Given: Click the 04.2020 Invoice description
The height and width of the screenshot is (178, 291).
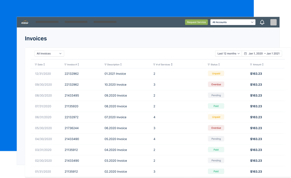Looking at the screenshot, I should pos(116,150).
